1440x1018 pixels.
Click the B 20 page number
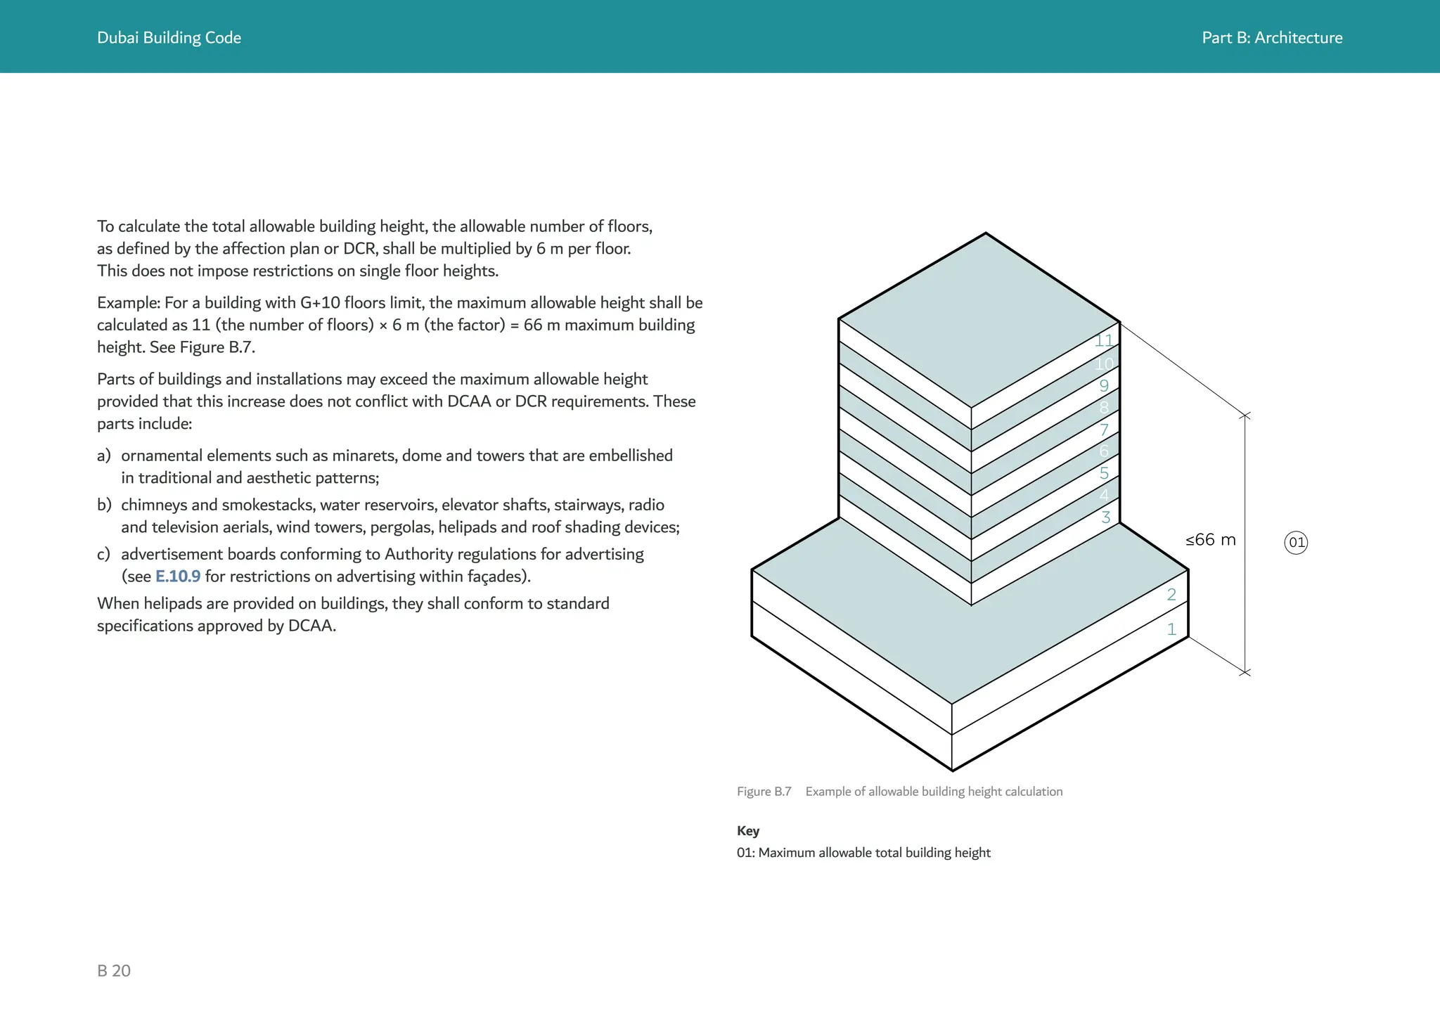114,971
